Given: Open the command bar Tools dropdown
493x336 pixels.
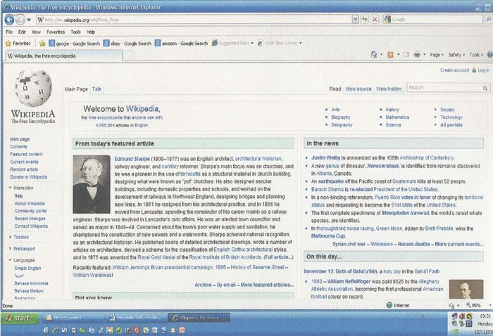Looking at the screenshot, I should pyautogui.click(x=476, y=55).
